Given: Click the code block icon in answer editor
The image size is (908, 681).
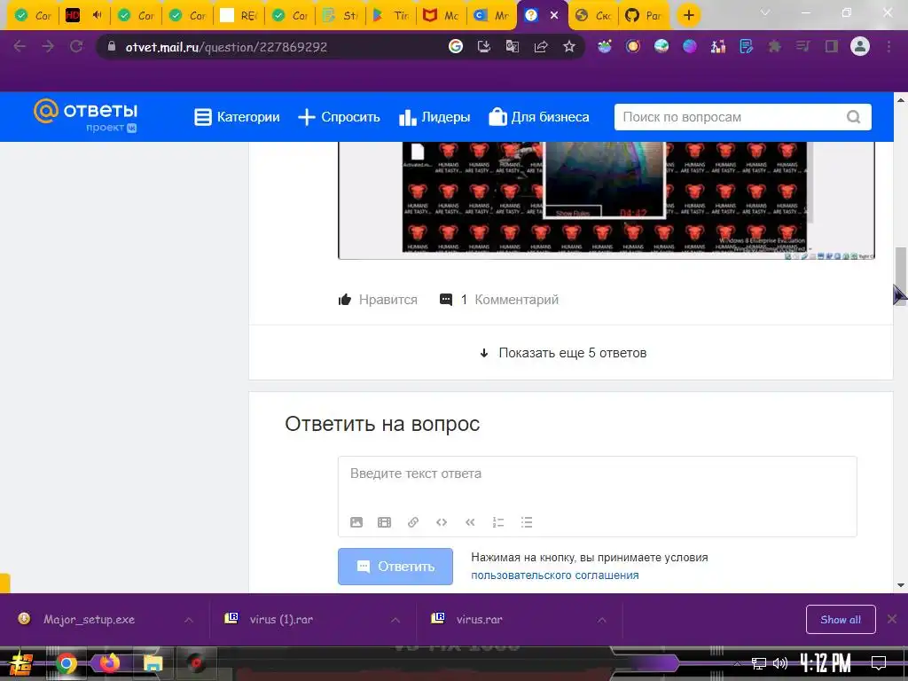Looking at the screenshot, I should click(442, 522).
